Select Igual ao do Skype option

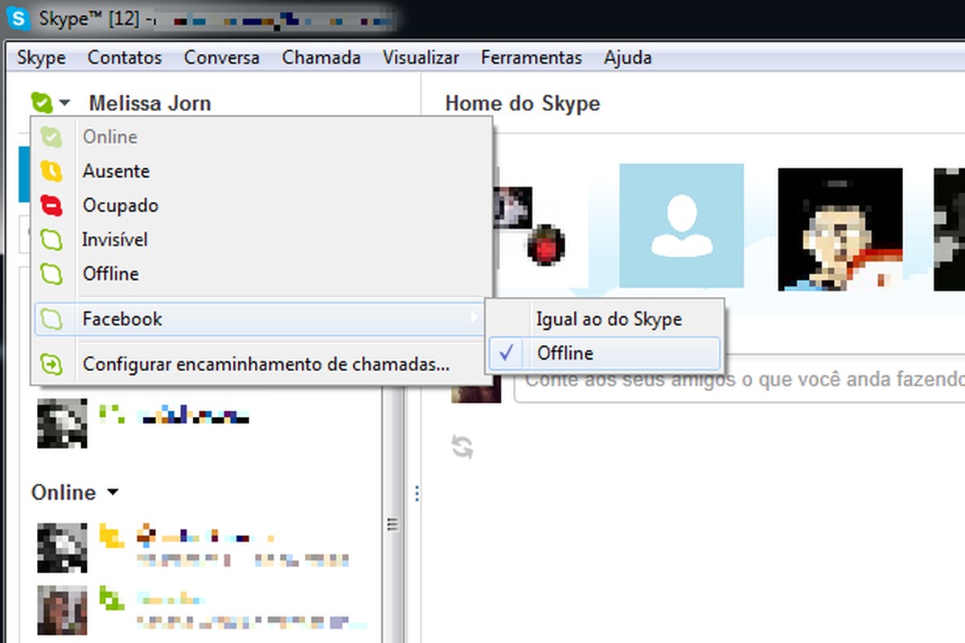[608, 319]
